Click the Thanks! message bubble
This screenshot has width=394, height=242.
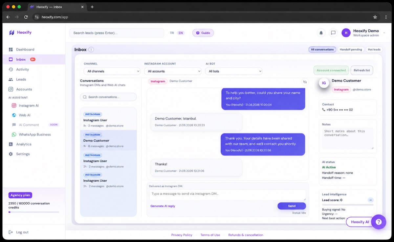click(196, 167)
